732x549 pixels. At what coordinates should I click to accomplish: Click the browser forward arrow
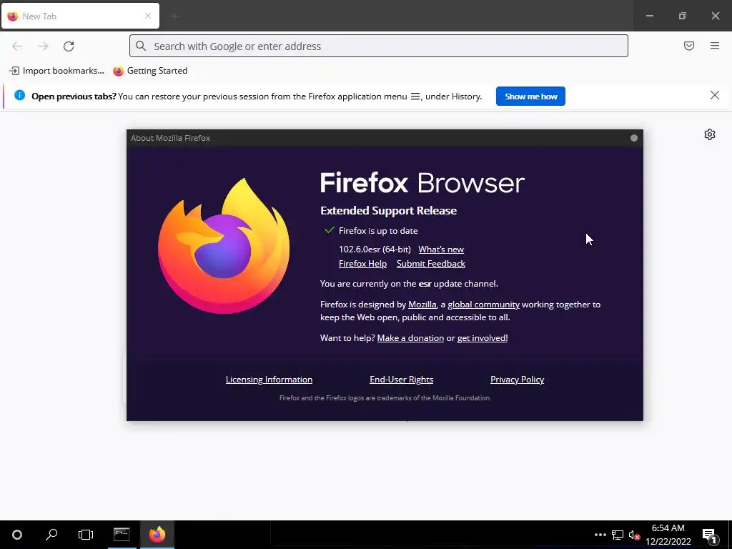tap(43, 46)
